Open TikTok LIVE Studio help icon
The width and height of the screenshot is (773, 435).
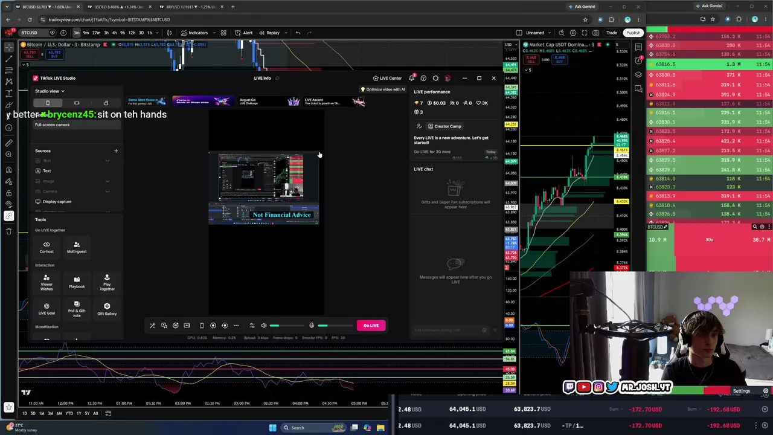[423, 78]
